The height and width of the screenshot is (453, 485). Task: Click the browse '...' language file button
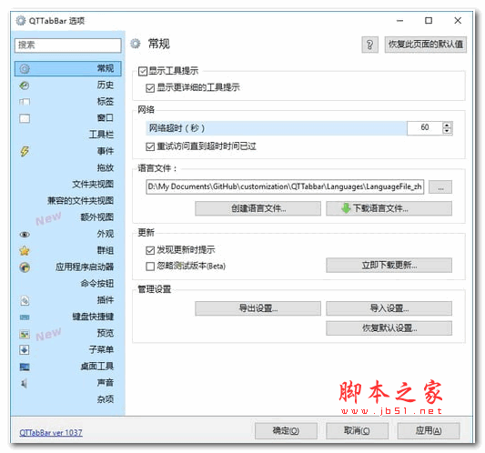(440, 187)
